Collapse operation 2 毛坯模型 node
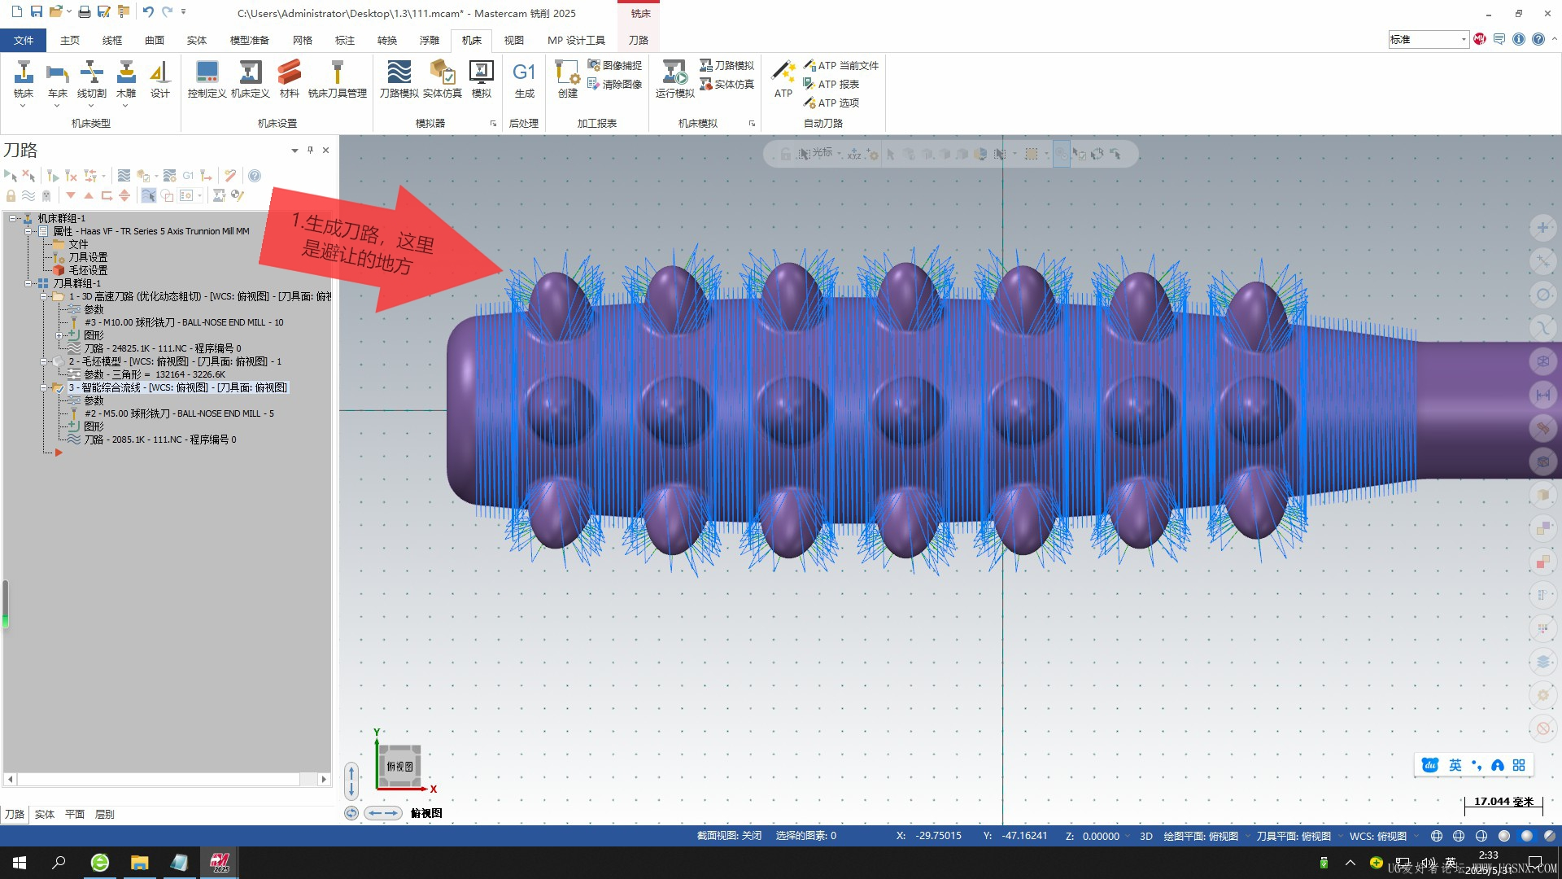The height and width of the screenshot is (879, 1562). (43, 361)
